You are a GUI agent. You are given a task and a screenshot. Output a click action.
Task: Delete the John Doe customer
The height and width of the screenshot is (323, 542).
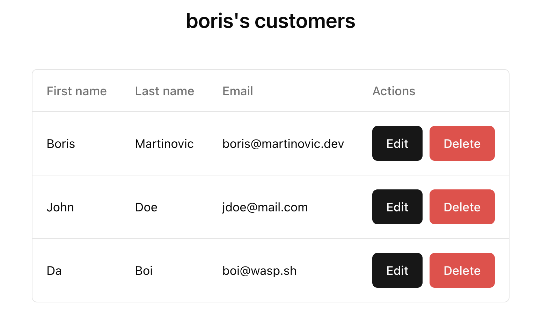coord(462,207)
